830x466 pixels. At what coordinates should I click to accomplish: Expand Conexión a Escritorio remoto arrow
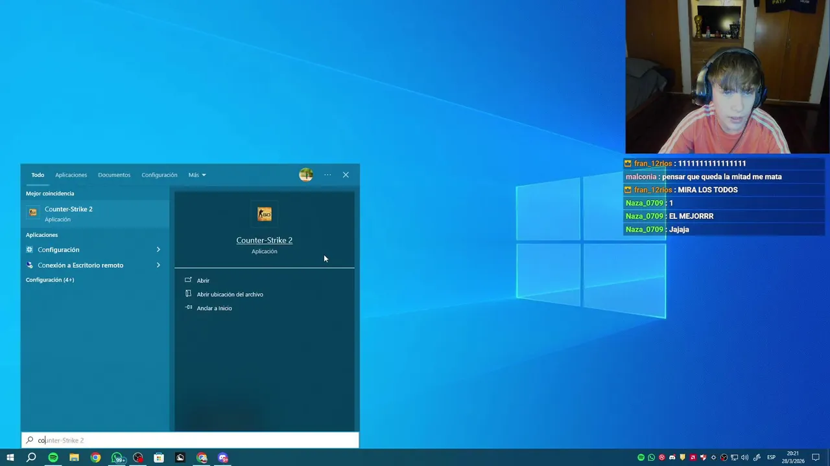(158, 265)
